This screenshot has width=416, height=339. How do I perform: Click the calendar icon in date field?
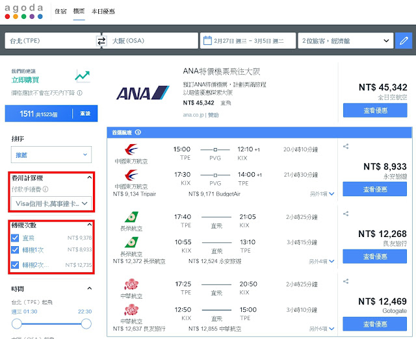click(207, 40)
